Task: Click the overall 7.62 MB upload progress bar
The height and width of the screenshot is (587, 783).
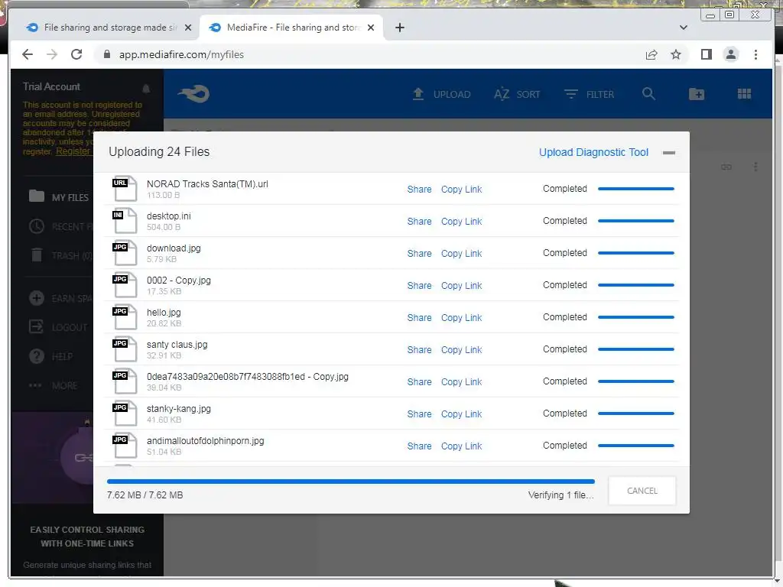Action: point(350,482)
